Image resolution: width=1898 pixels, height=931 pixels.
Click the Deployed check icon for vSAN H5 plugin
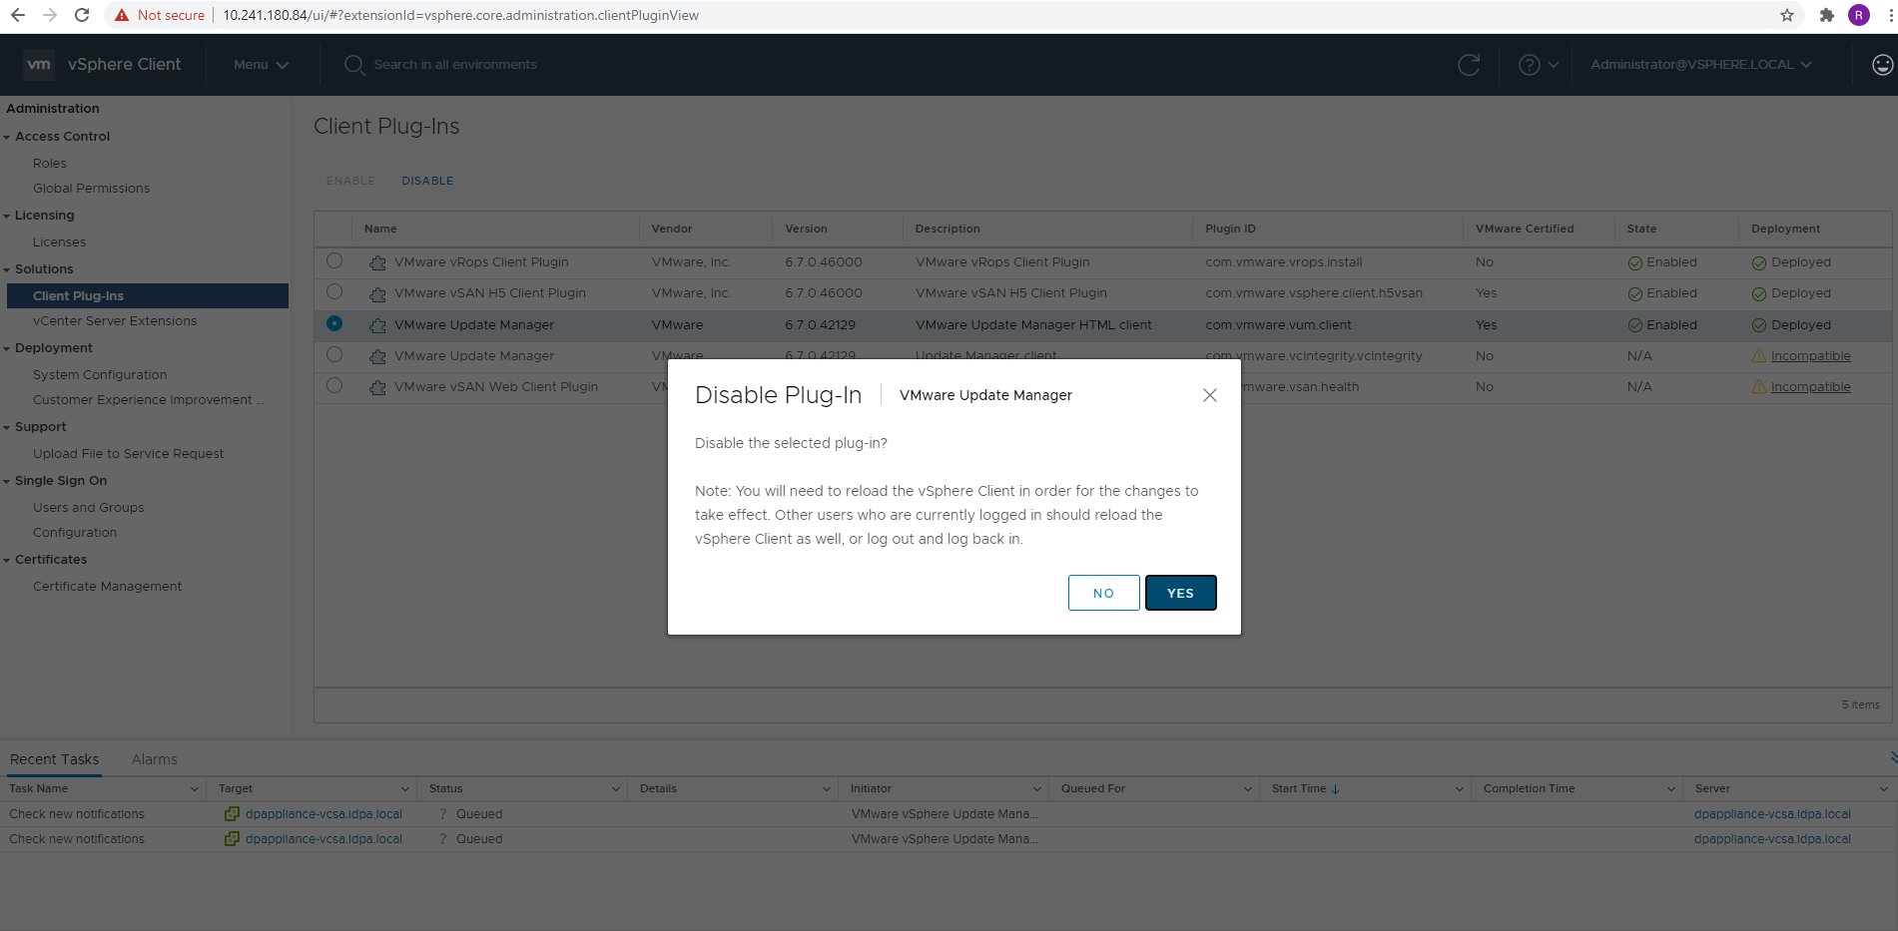click(x=1759, y=294)
